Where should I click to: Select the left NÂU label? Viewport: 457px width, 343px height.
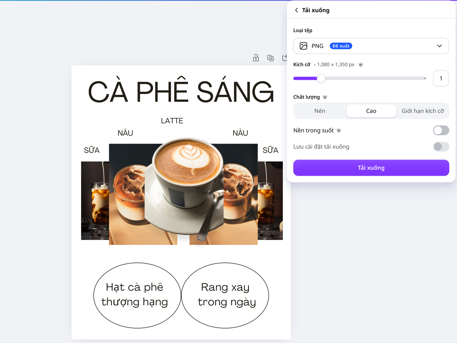pos(125,133)
